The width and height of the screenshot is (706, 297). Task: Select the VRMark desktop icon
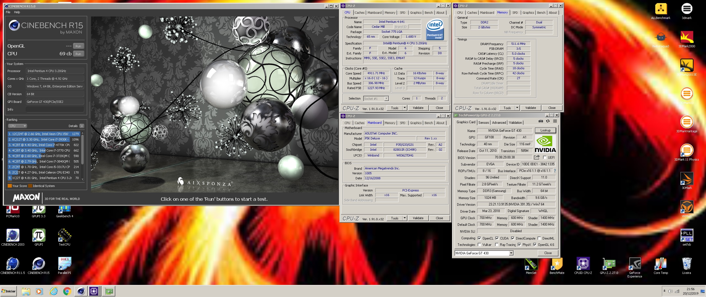point(687,209)
